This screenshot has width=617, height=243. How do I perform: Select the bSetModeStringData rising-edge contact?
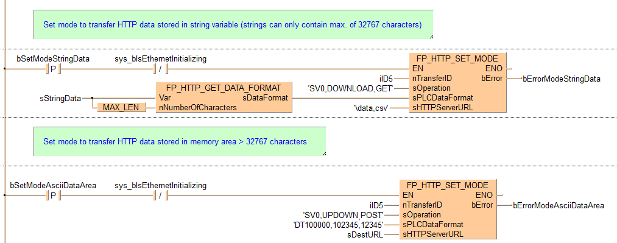pyautogui.click(x=53, y=69)
